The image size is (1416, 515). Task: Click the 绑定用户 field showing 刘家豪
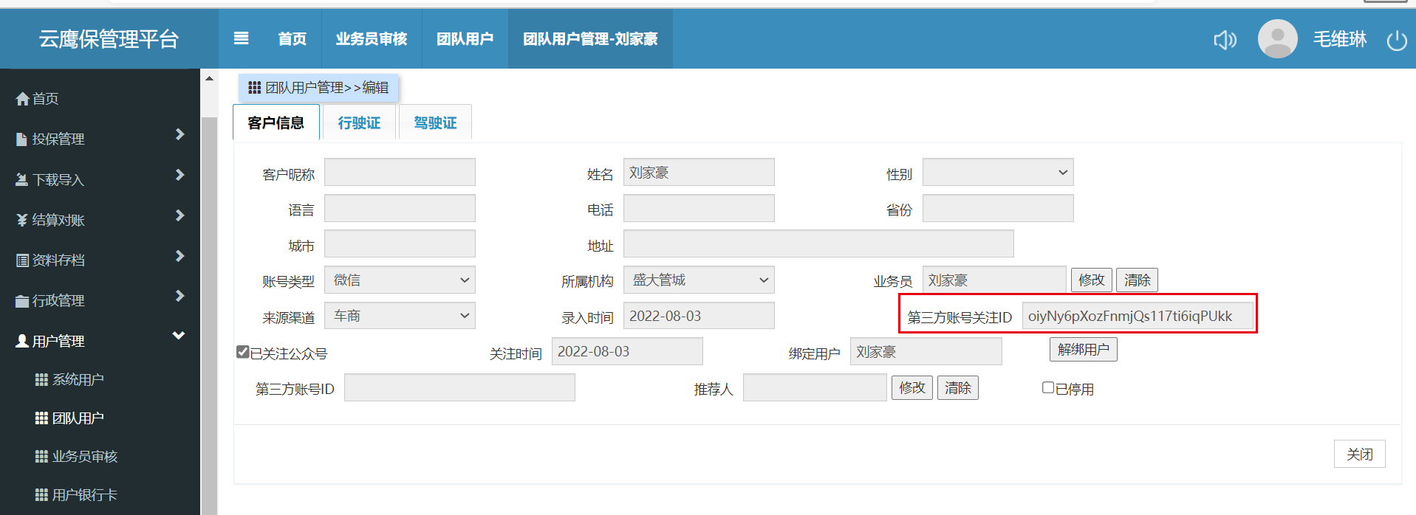coord(926,351)
